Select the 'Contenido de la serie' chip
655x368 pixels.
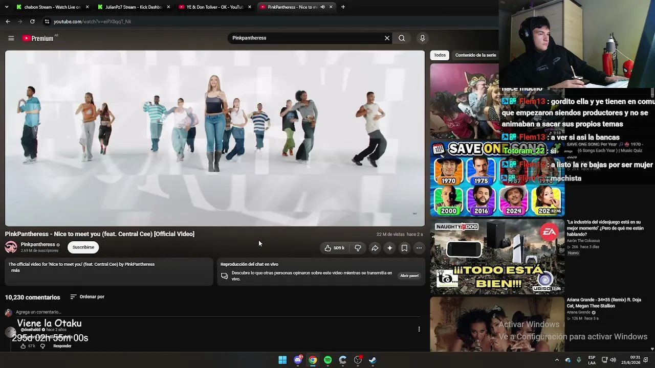point(475,55)
